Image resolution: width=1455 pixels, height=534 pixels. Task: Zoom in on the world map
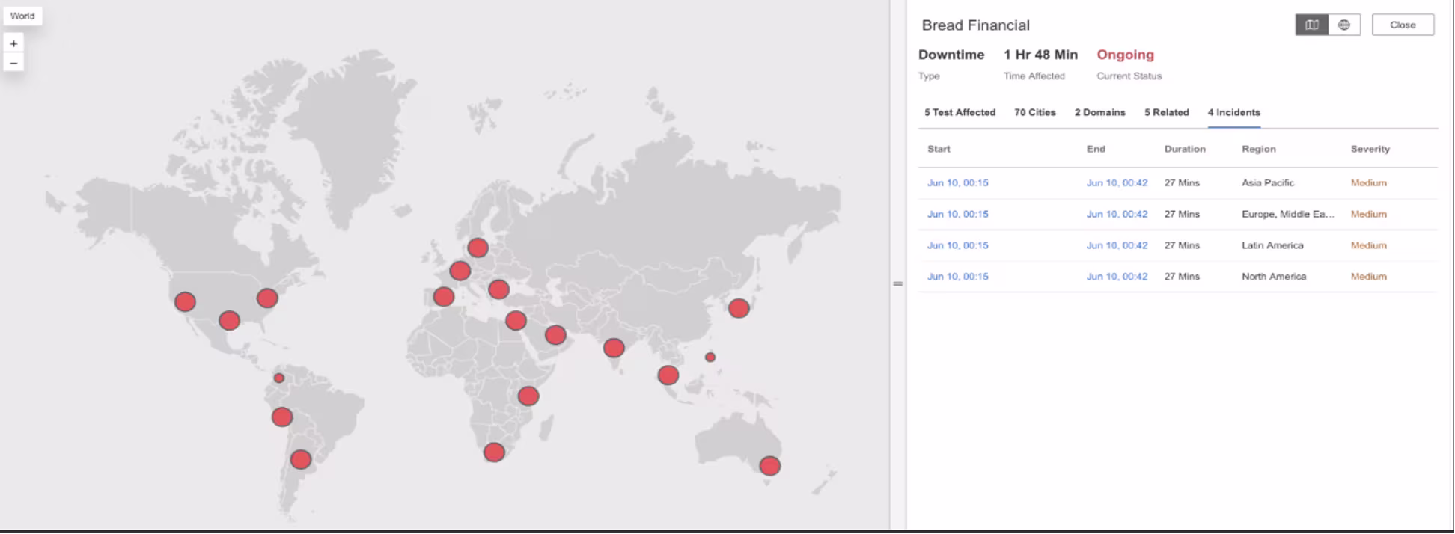13,43
